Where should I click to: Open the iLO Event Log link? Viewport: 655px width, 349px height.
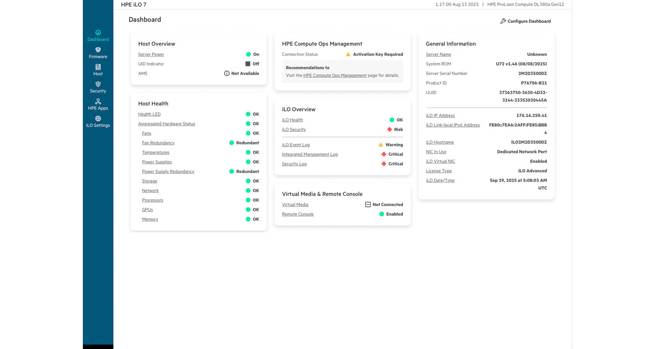pyautogui.click(x=296, y=145)
